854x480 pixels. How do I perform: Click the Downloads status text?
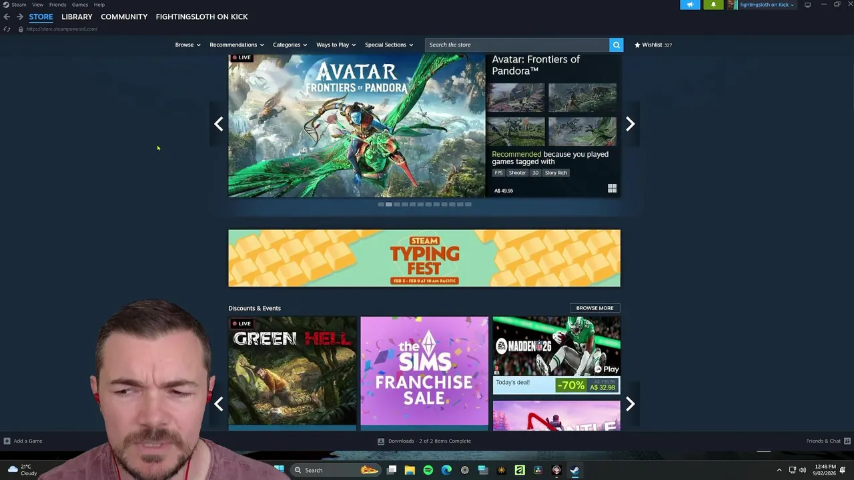pyautogui.click(x=429, y=441)
